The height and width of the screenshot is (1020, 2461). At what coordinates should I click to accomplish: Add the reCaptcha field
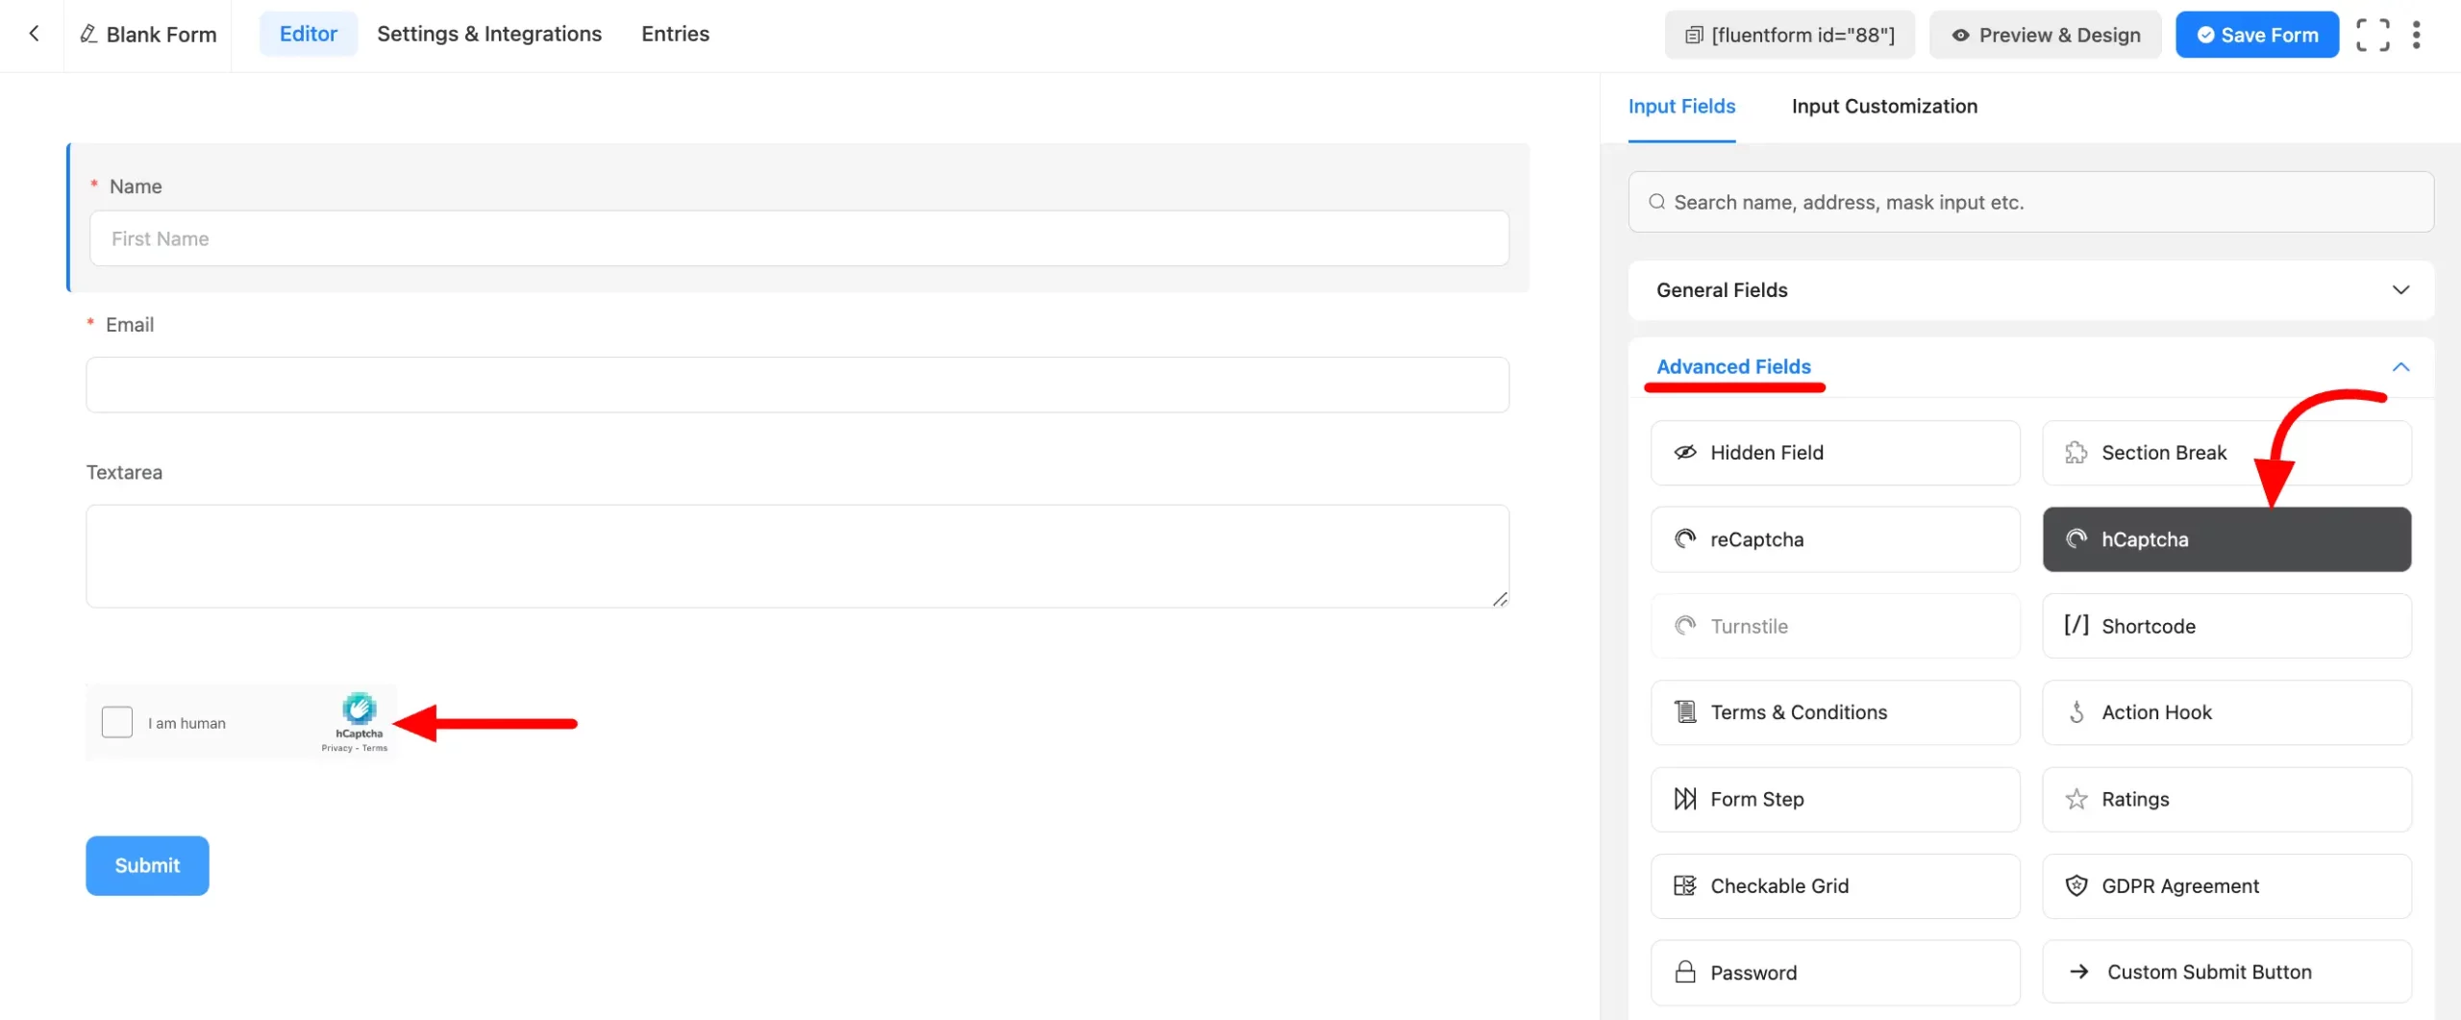click(x=1834, y=539)
